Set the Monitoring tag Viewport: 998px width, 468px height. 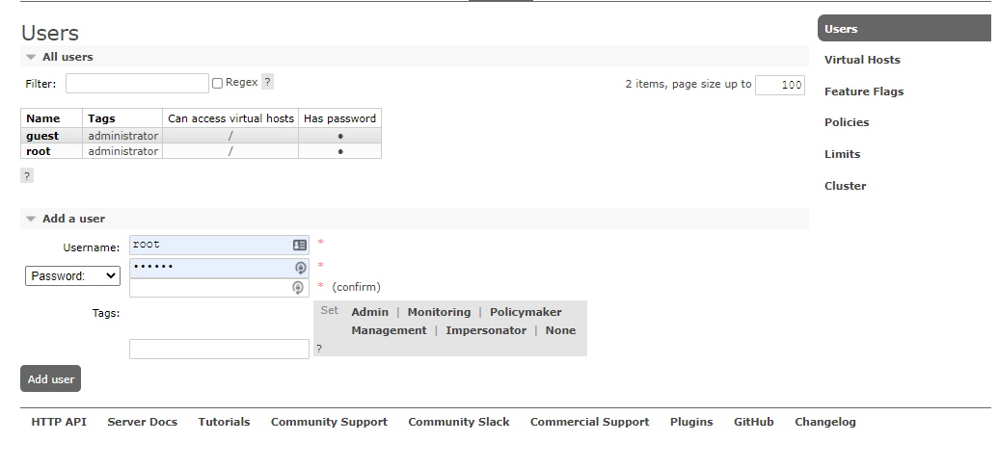pyautogui.click(x=439, y=312)
